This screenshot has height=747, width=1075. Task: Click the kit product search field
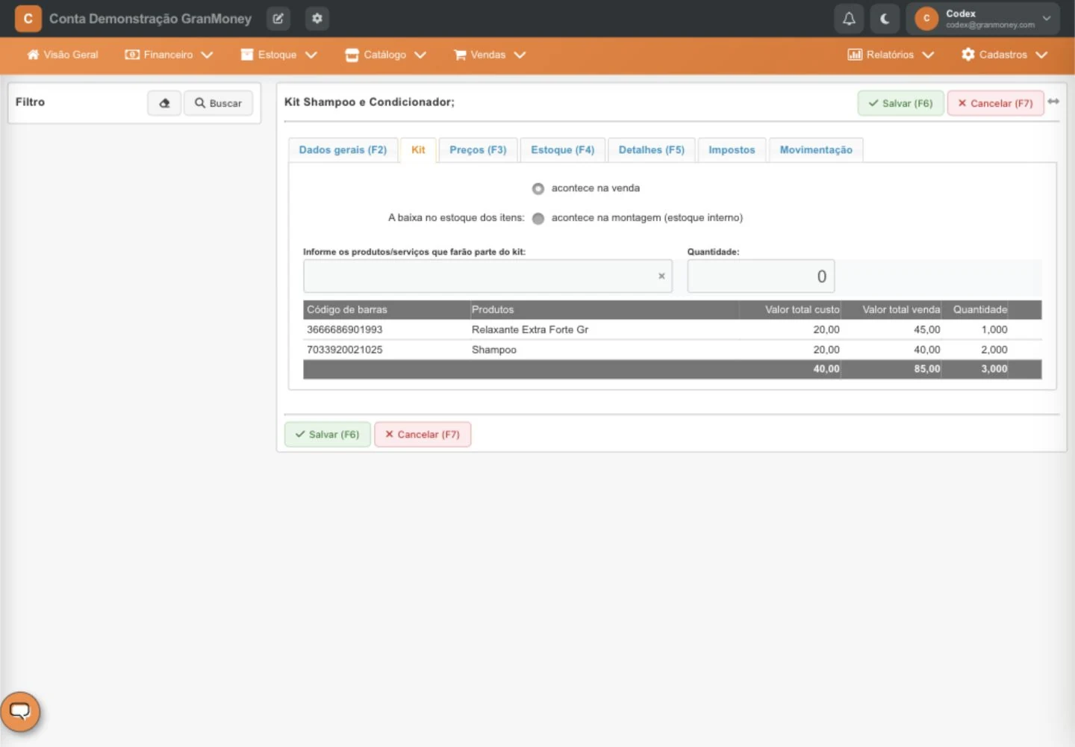pos(487,276)
